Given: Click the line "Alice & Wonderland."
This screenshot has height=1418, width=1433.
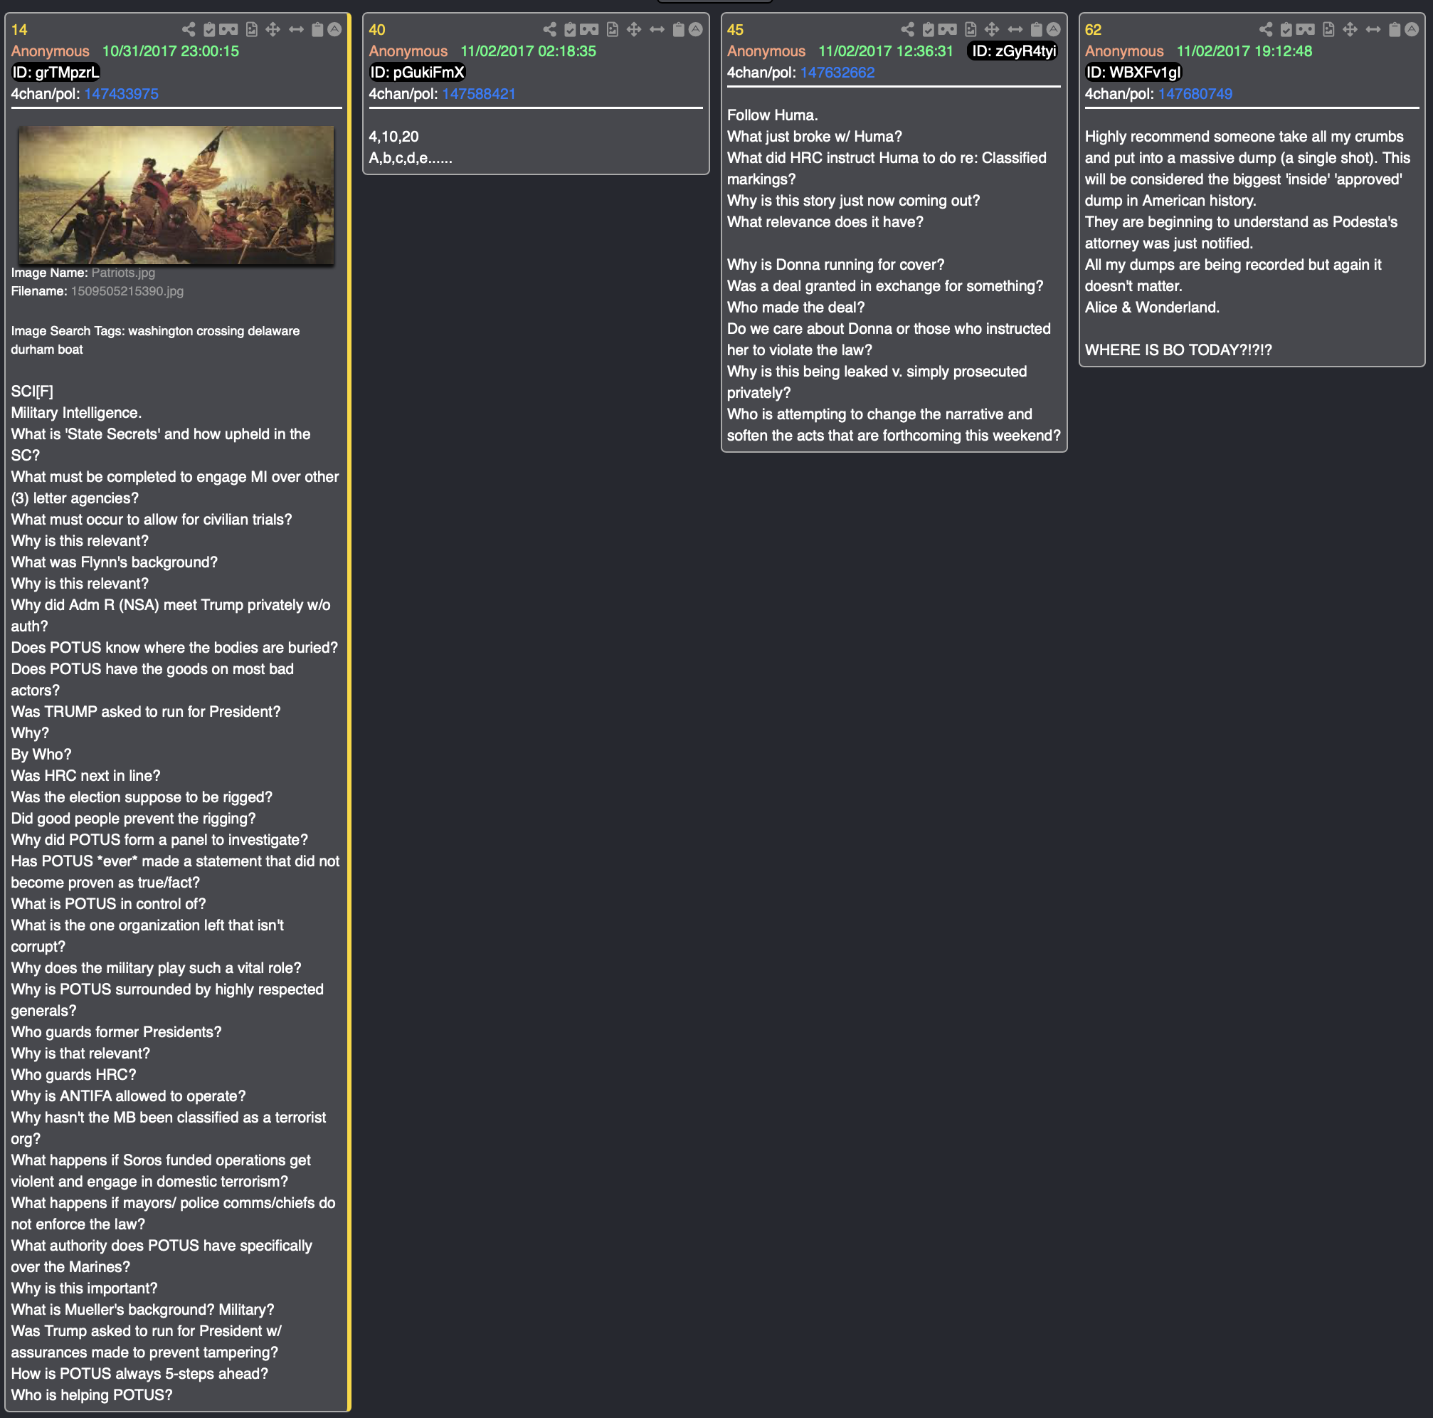Looking at the screenshot, I should pos(1152,308).
